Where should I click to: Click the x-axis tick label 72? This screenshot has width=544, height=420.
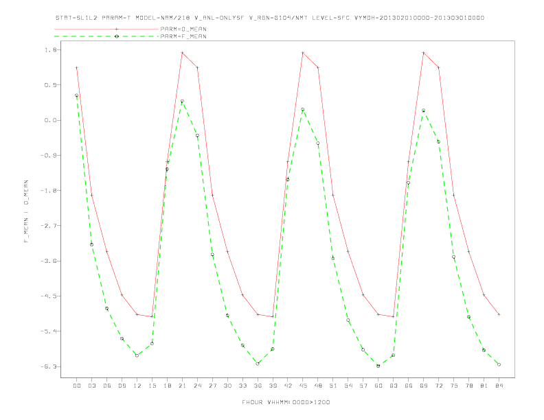click(x=438, y=386)
